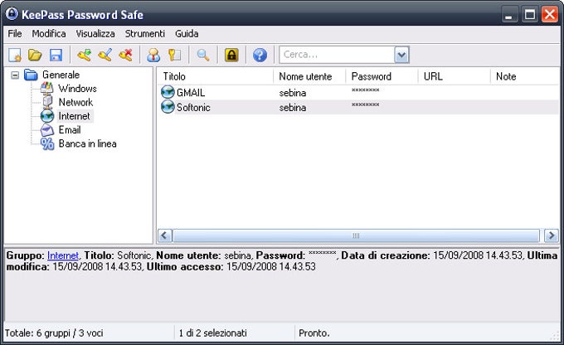
Task: Click the globe icon of GMAIL entry
Action: (x=168, y=92)
